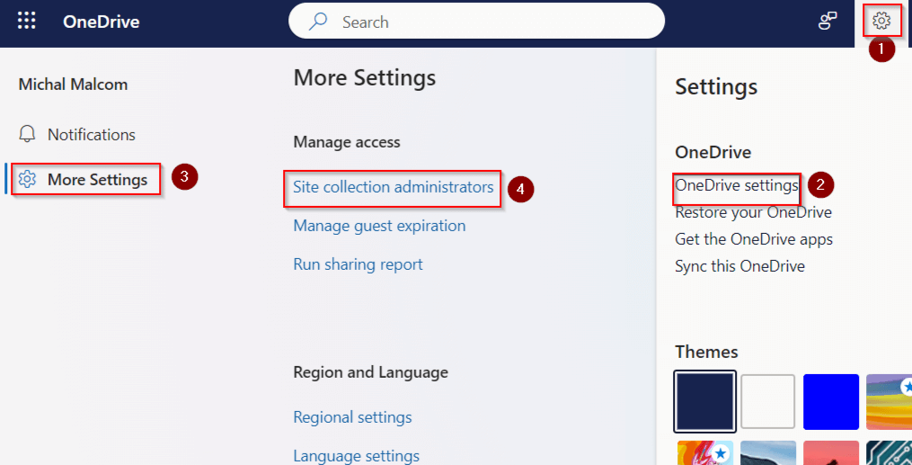Click Restore your OneDrive link
This screenshot has height=465, width=912.
(x=753, y=212)
